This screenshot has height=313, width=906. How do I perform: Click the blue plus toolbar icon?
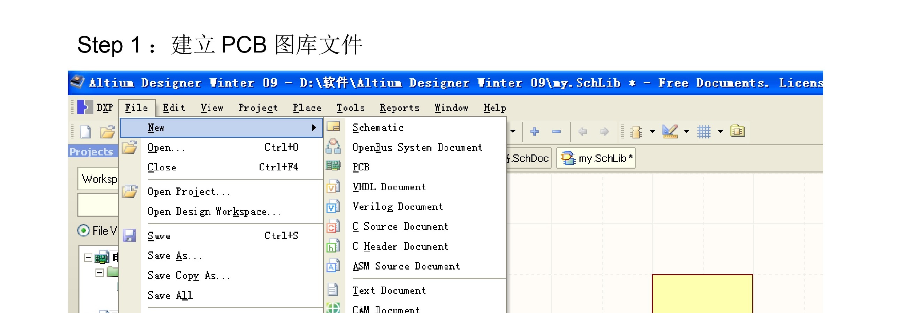click(x=535, y=131)
